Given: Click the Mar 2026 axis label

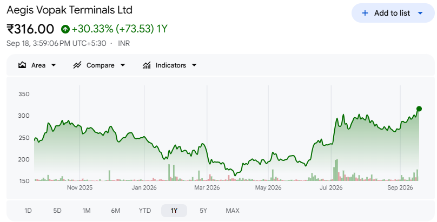Looking at the screenshot, I should 207,187.
